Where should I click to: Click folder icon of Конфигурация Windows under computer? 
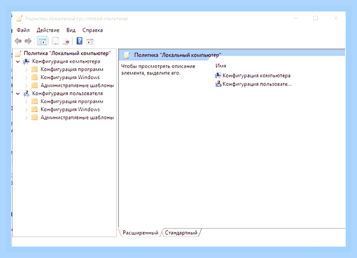[35, 77]
